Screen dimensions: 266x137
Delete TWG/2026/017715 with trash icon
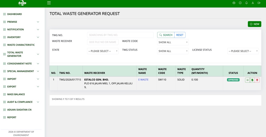pyautogui.click(x=257, y=80)
